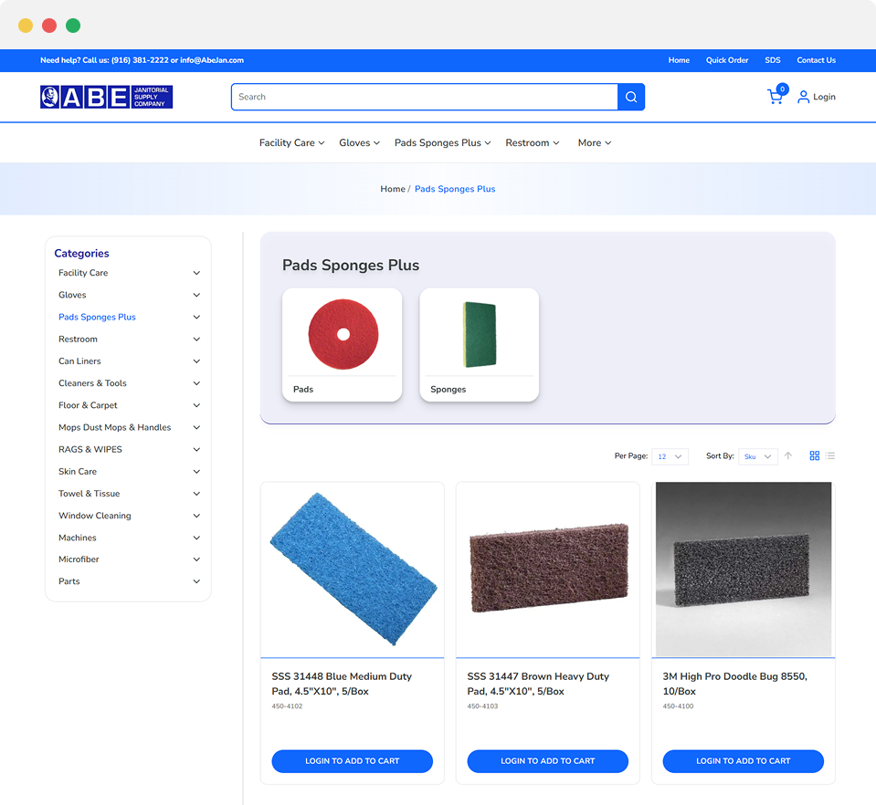Image resolution: width=876 pixels, height=805 pixels.
Task: Click into the Search input field
Action: (x=425, y=97)
